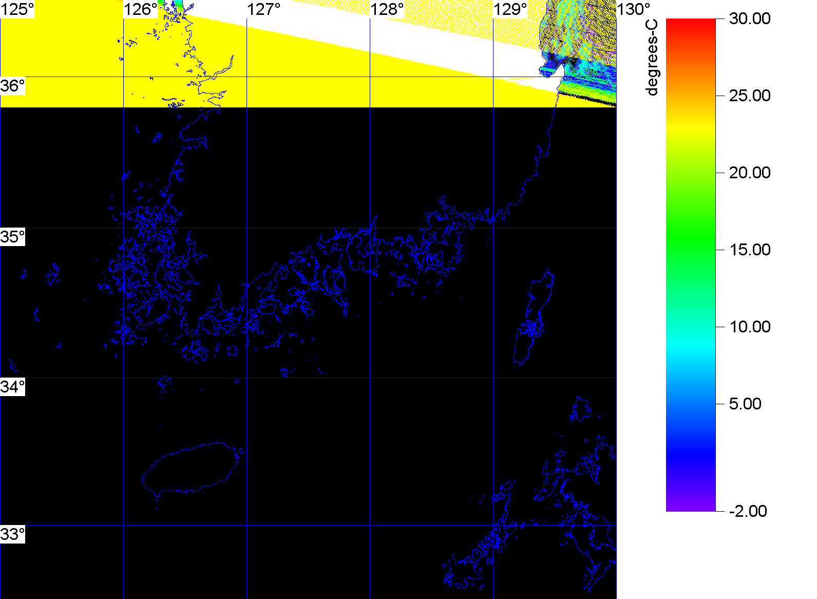
Task: Click the 35° latitude label
Action: click(x=12, y=237)
